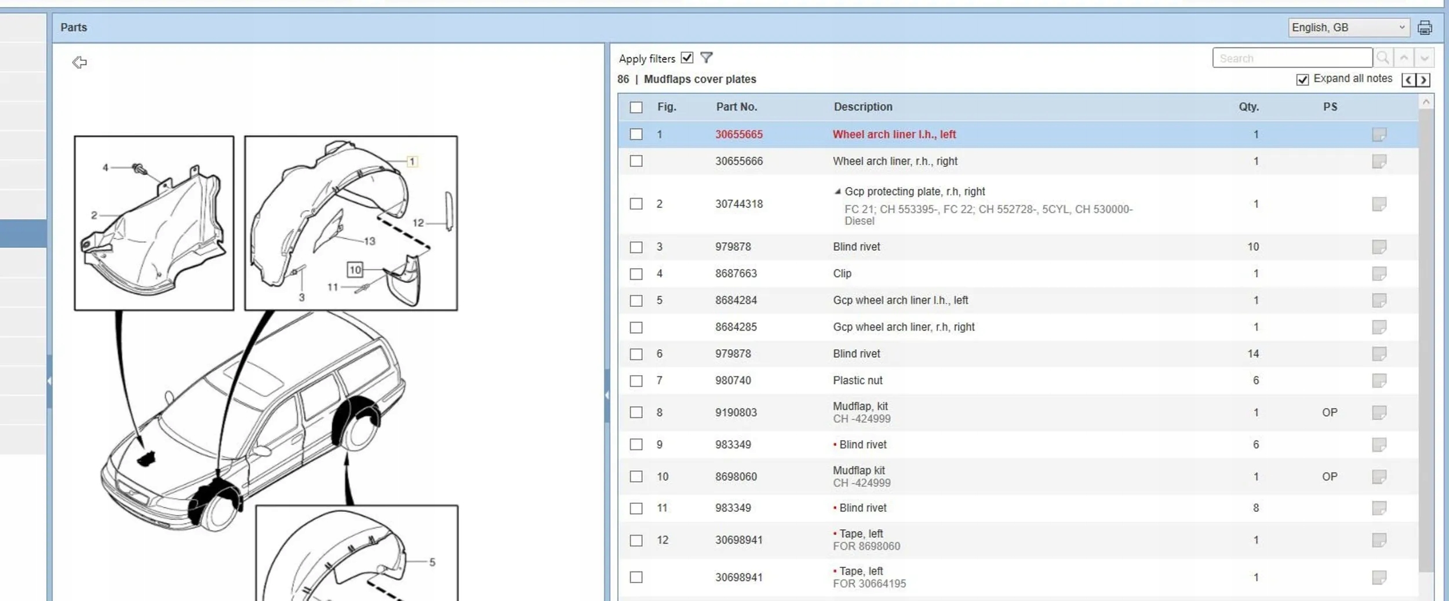Click the Description column header
The height and width of the screenshot is (601, 1449).
(862, 107)
